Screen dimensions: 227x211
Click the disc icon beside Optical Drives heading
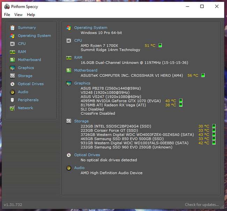click(69, 155)
